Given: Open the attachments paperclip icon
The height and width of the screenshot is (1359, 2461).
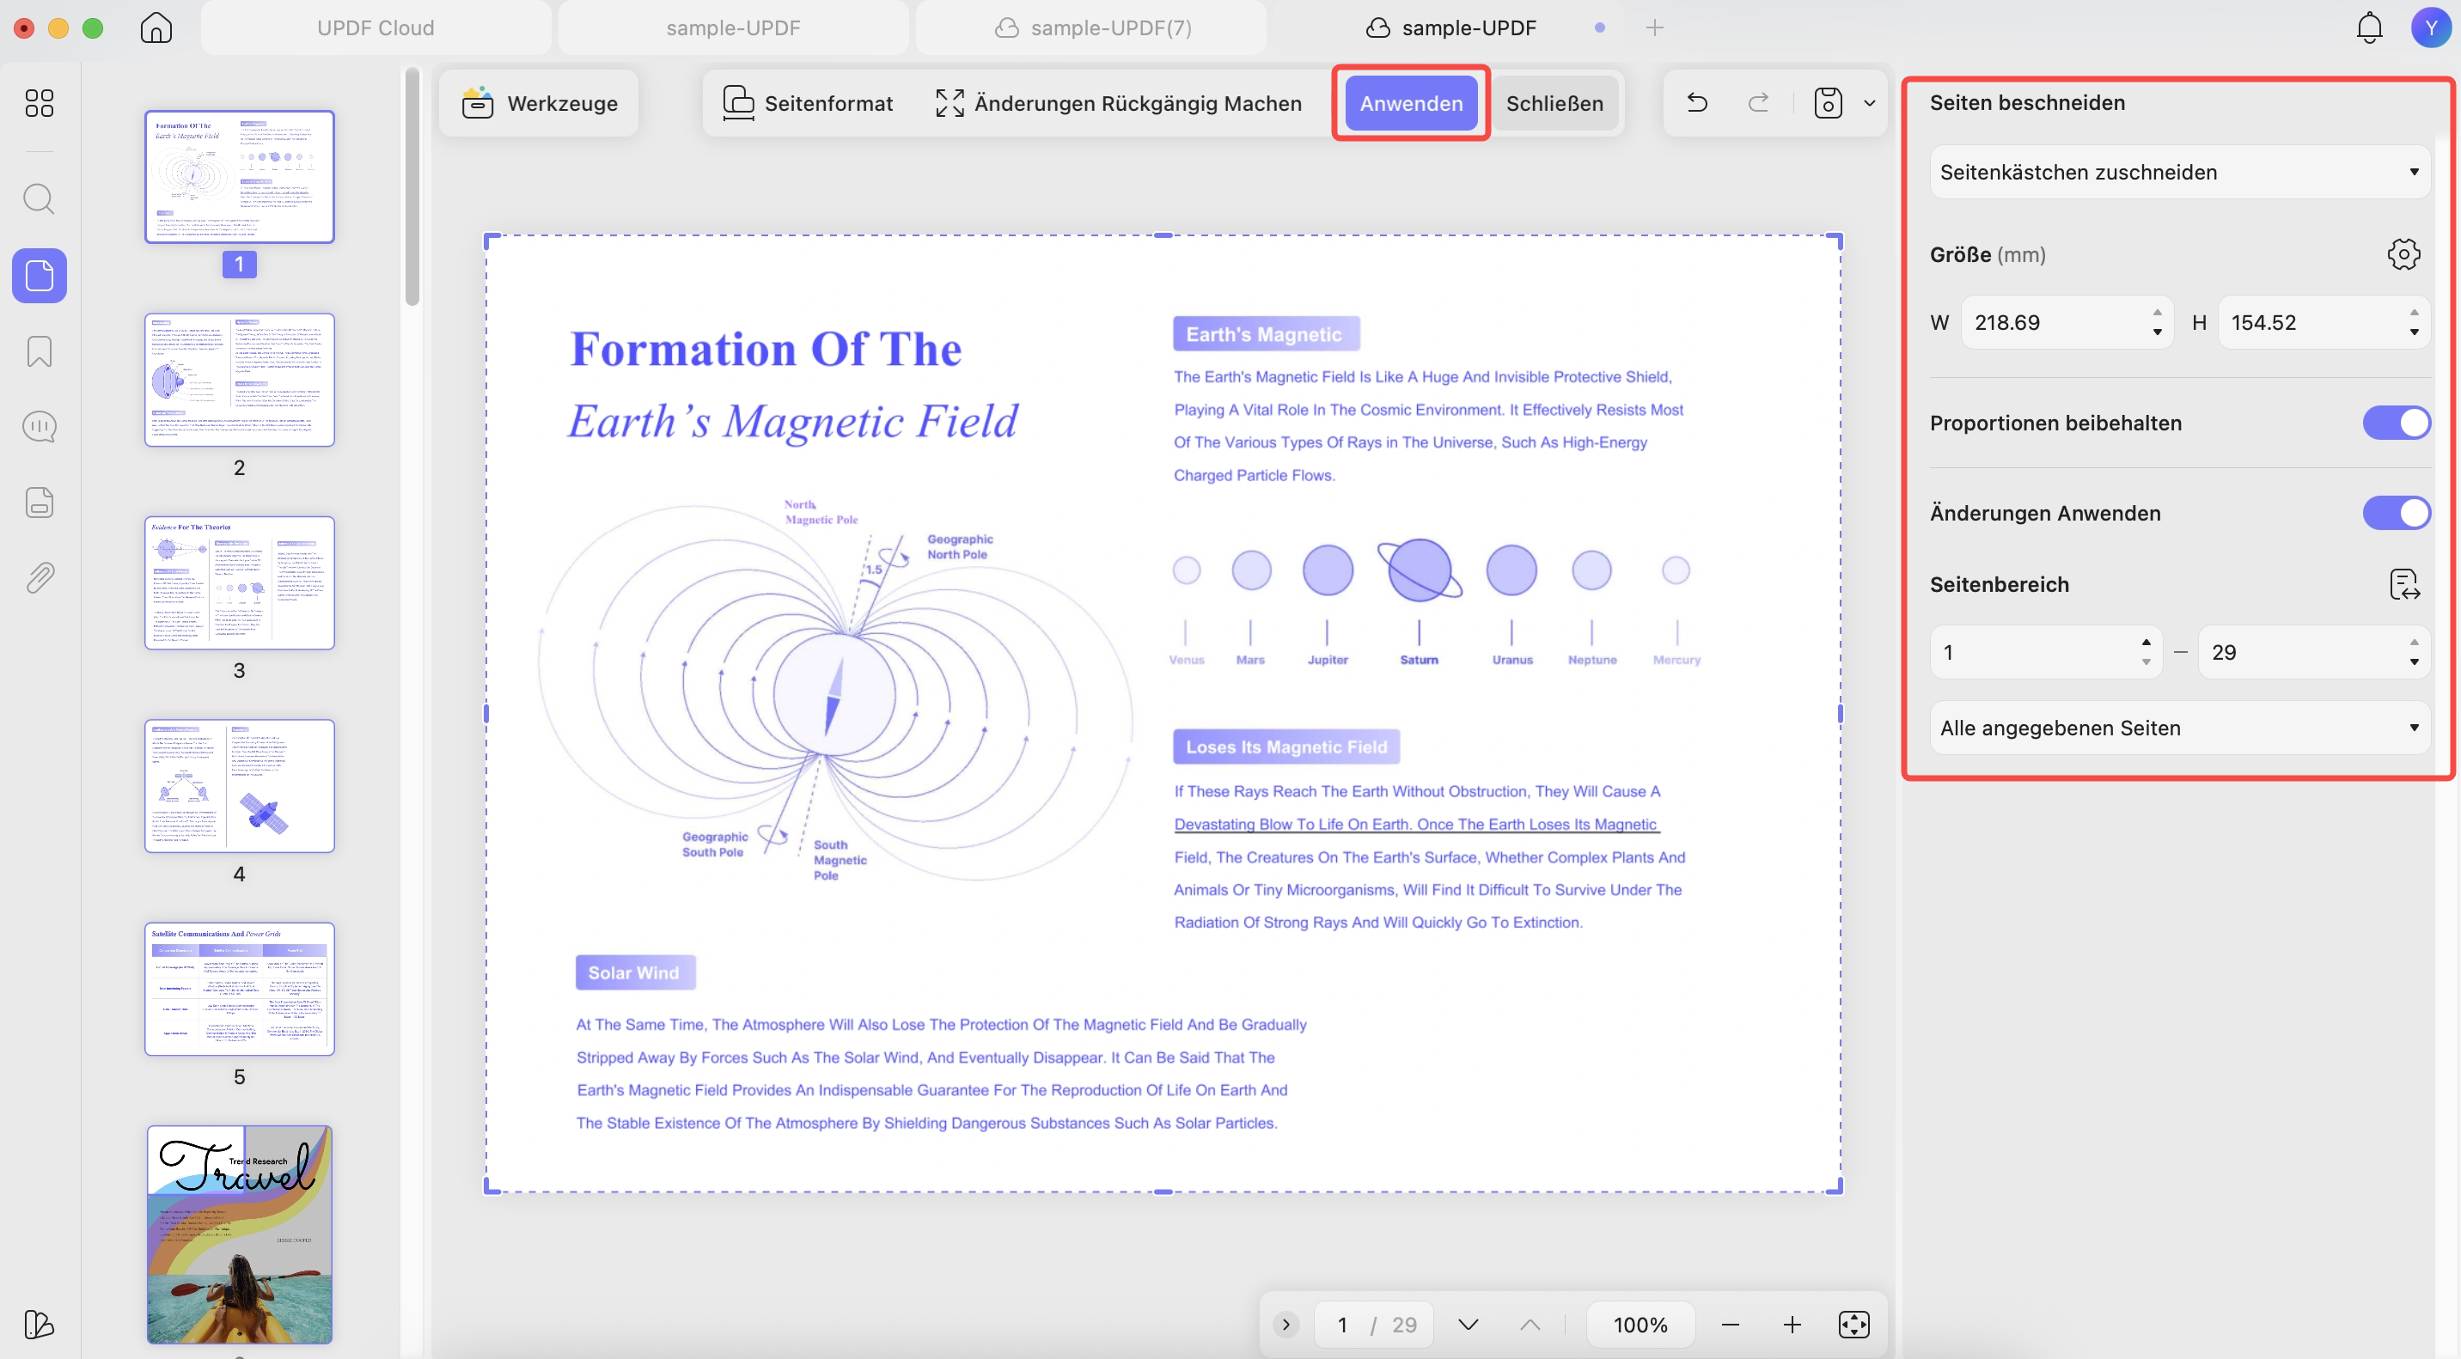Looking at the screenshot, I should (40, 576).
